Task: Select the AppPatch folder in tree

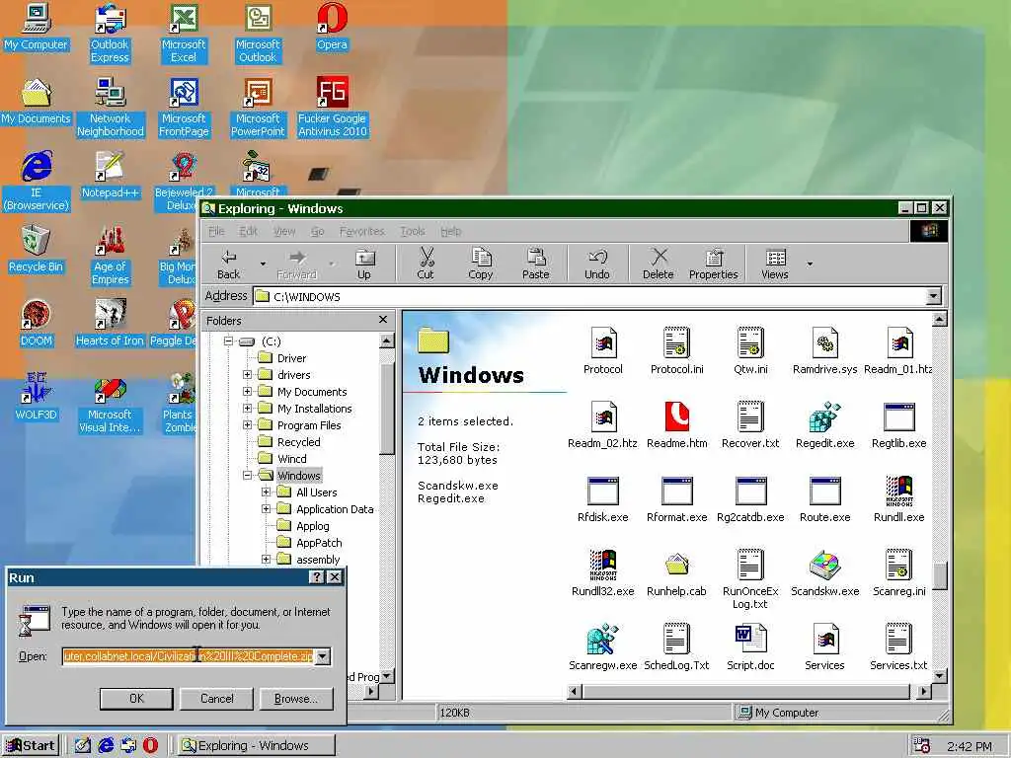Action: pyautogui.click(x=319, y=542)
